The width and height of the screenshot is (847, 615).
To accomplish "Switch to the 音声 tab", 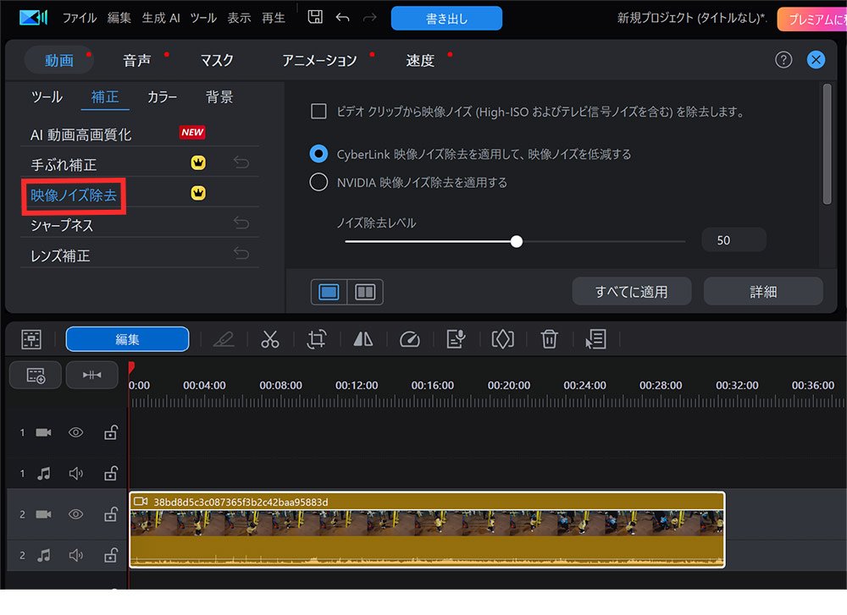I will point(137,60).
